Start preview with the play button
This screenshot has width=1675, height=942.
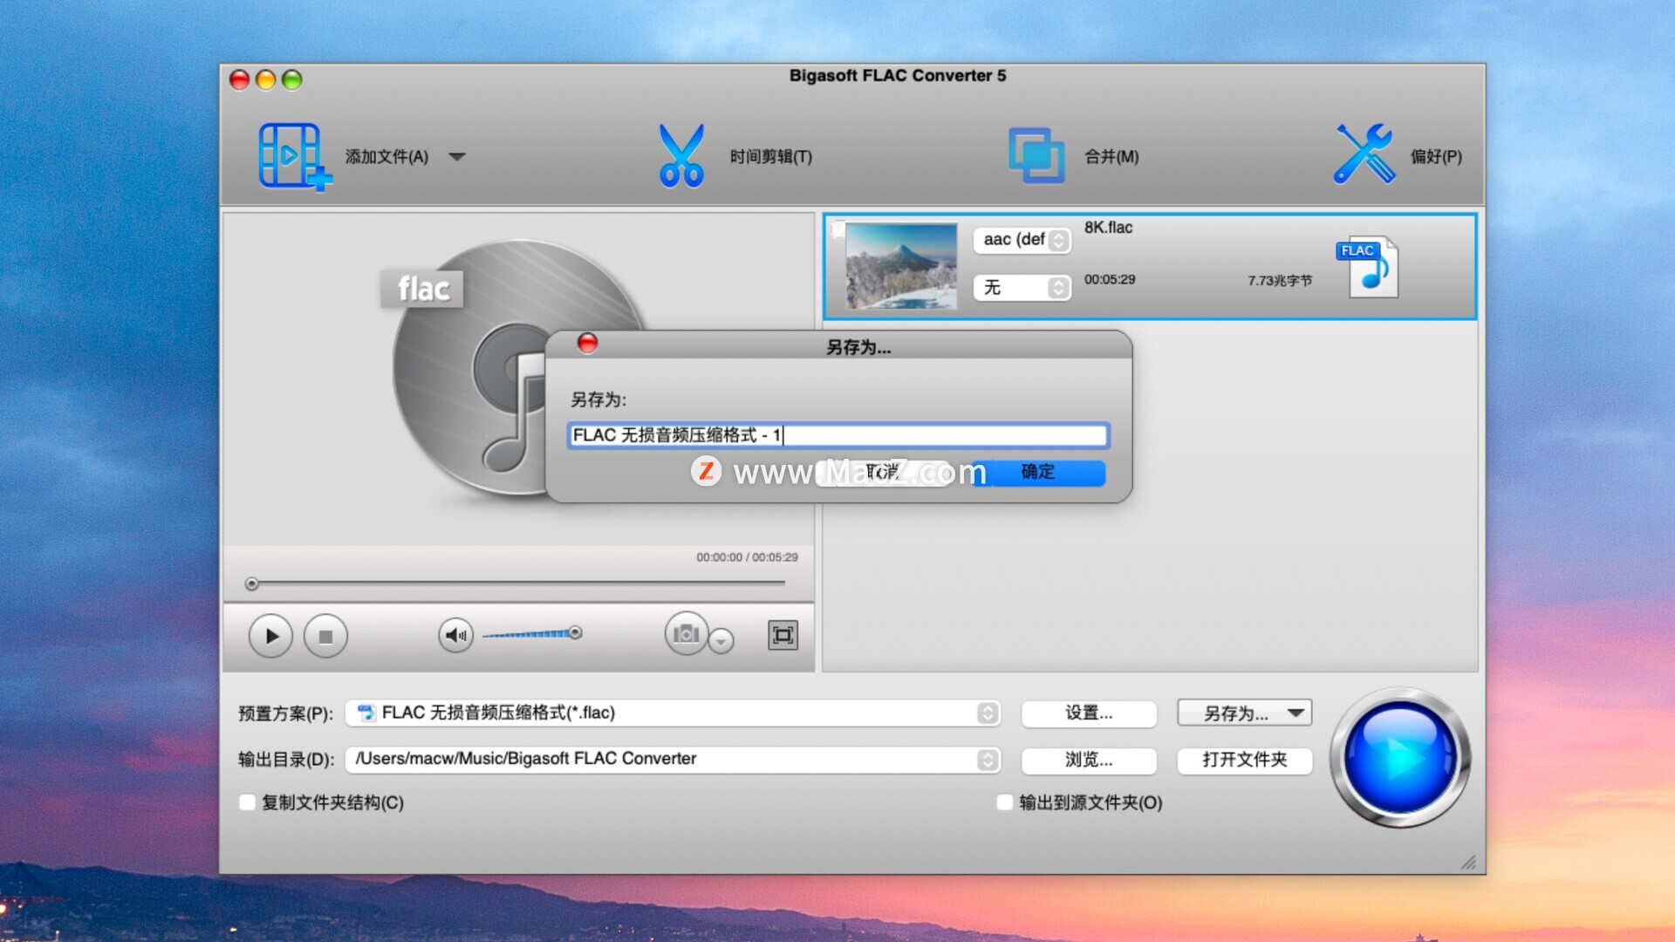point(270,636)
